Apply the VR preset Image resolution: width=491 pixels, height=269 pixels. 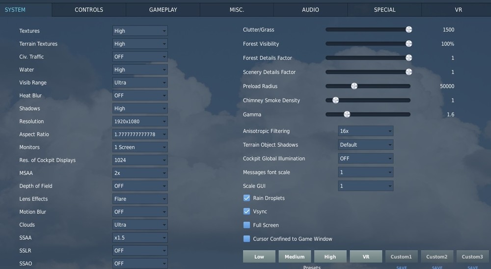pyautogui.click(x=366, y=256)
